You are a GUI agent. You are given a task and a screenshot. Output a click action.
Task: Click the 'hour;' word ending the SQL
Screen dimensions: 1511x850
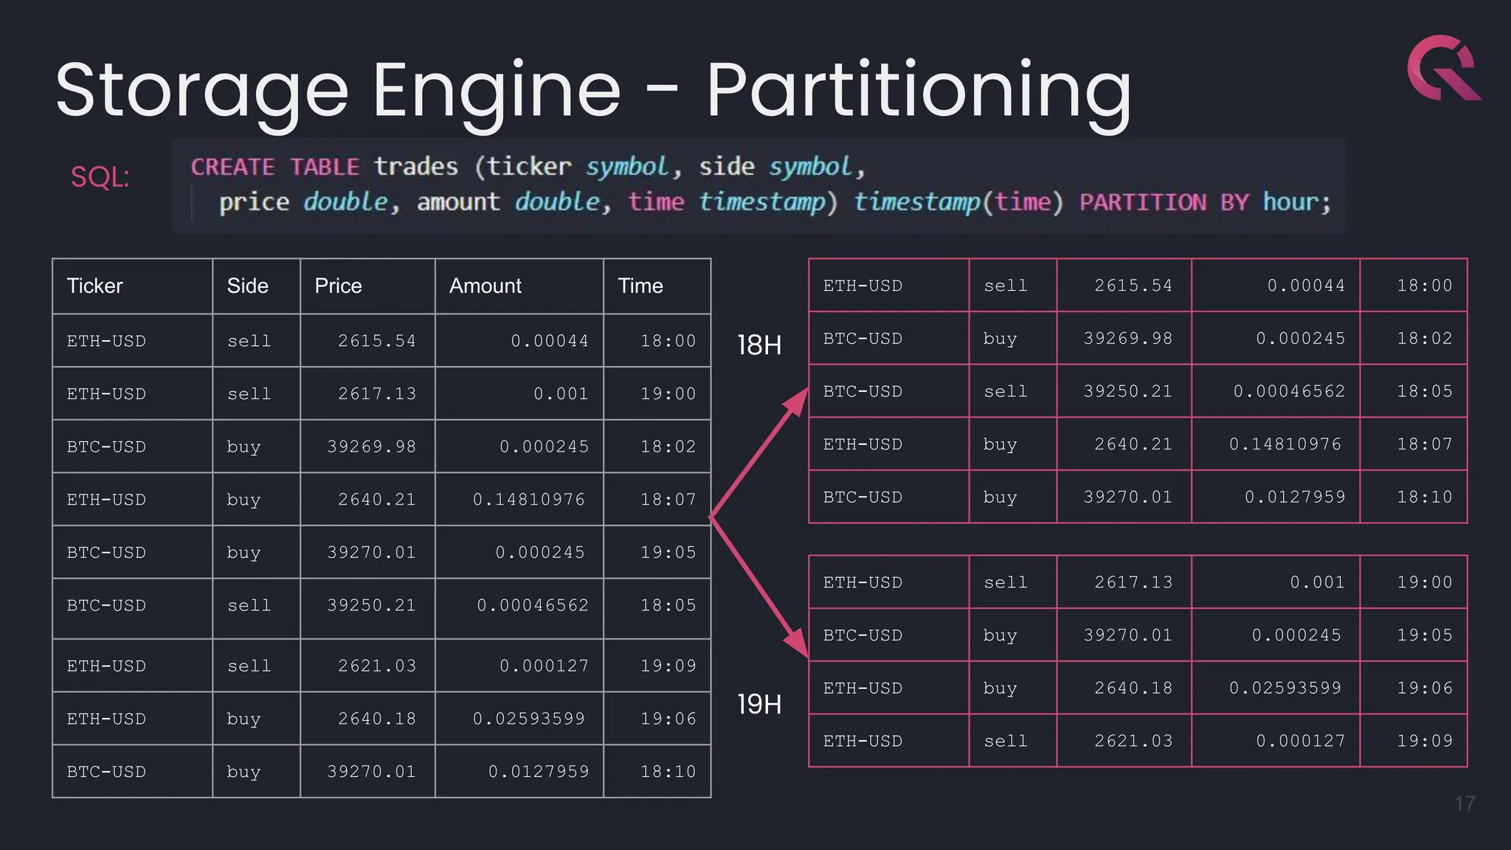point(1297,202)
